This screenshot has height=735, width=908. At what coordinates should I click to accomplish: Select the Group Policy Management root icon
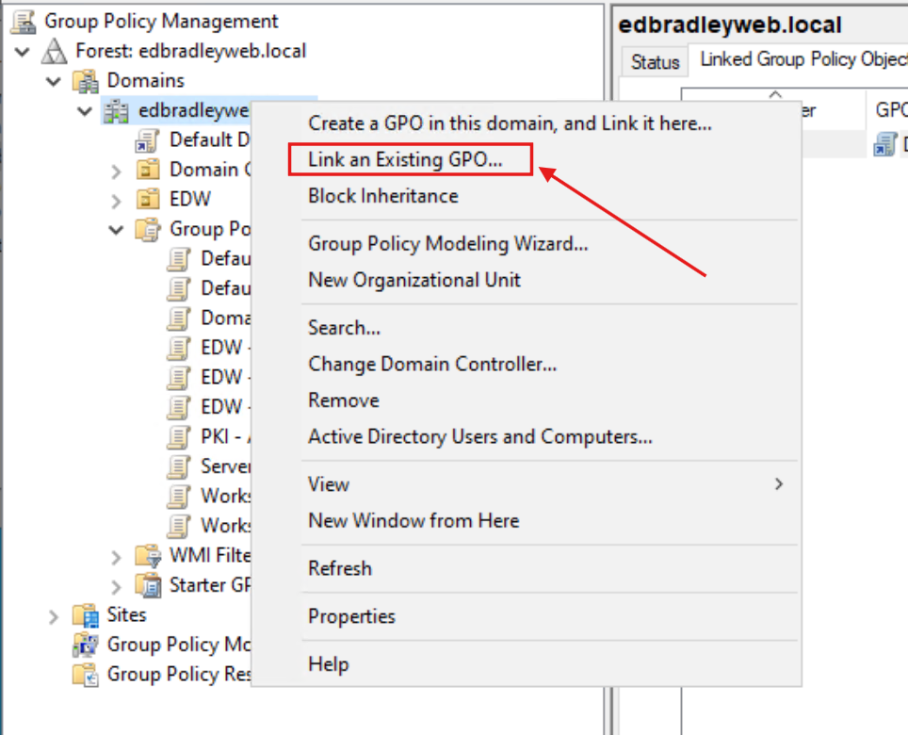tap(23, 20)
